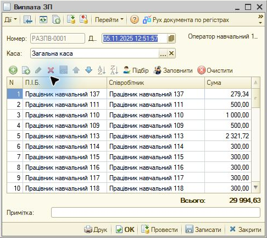Image resolution: width=267 pixels, height=238 pixels.
Task: Delete row with red cross icon
Action: [x=51, y=70]
